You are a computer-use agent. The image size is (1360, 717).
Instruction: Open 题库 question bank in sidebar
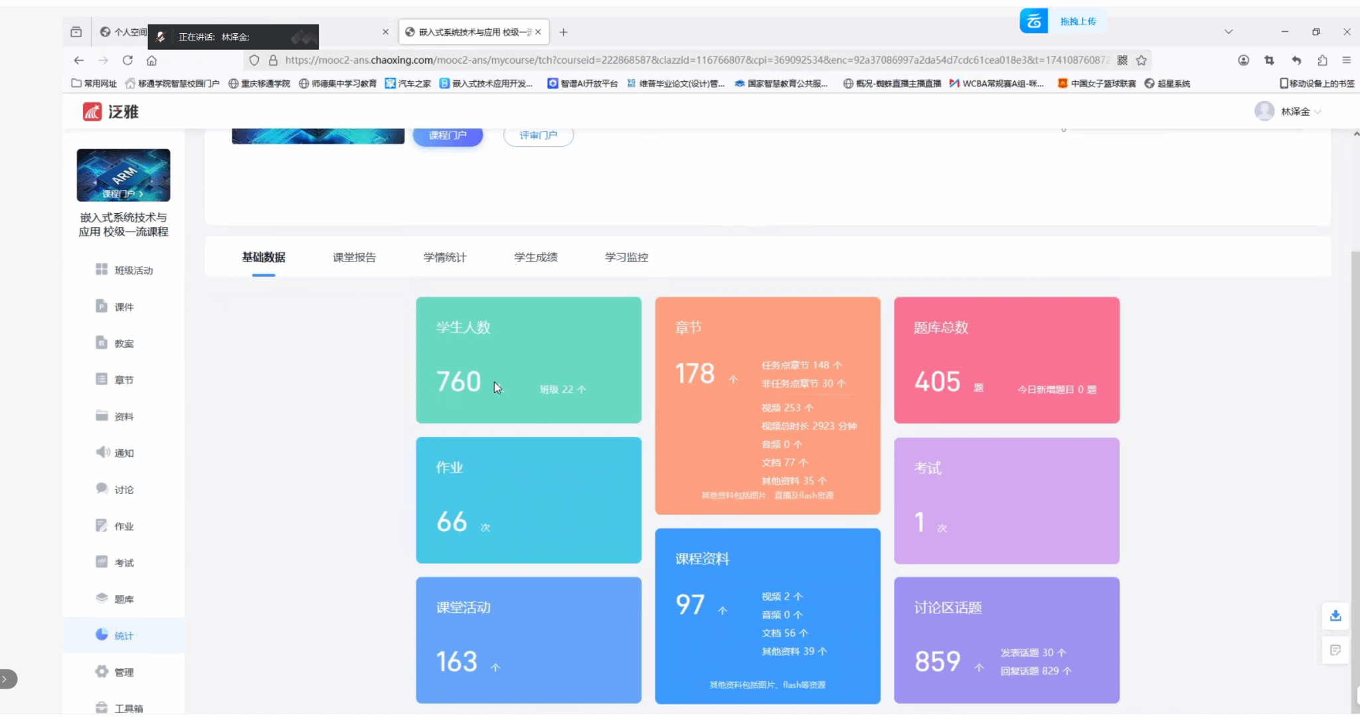(x=123, y=599)
